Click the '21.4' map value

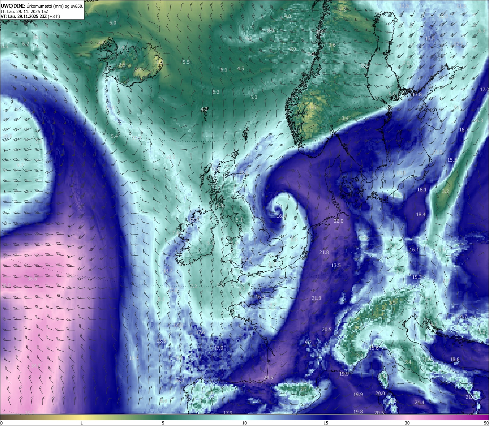tap(419, 403)
